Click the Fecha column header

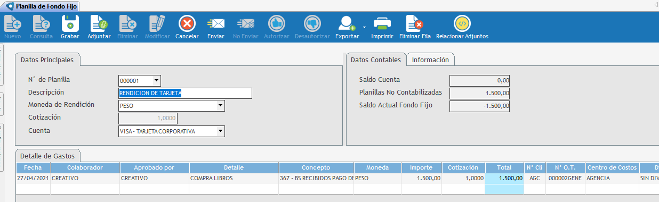(33, 167)
